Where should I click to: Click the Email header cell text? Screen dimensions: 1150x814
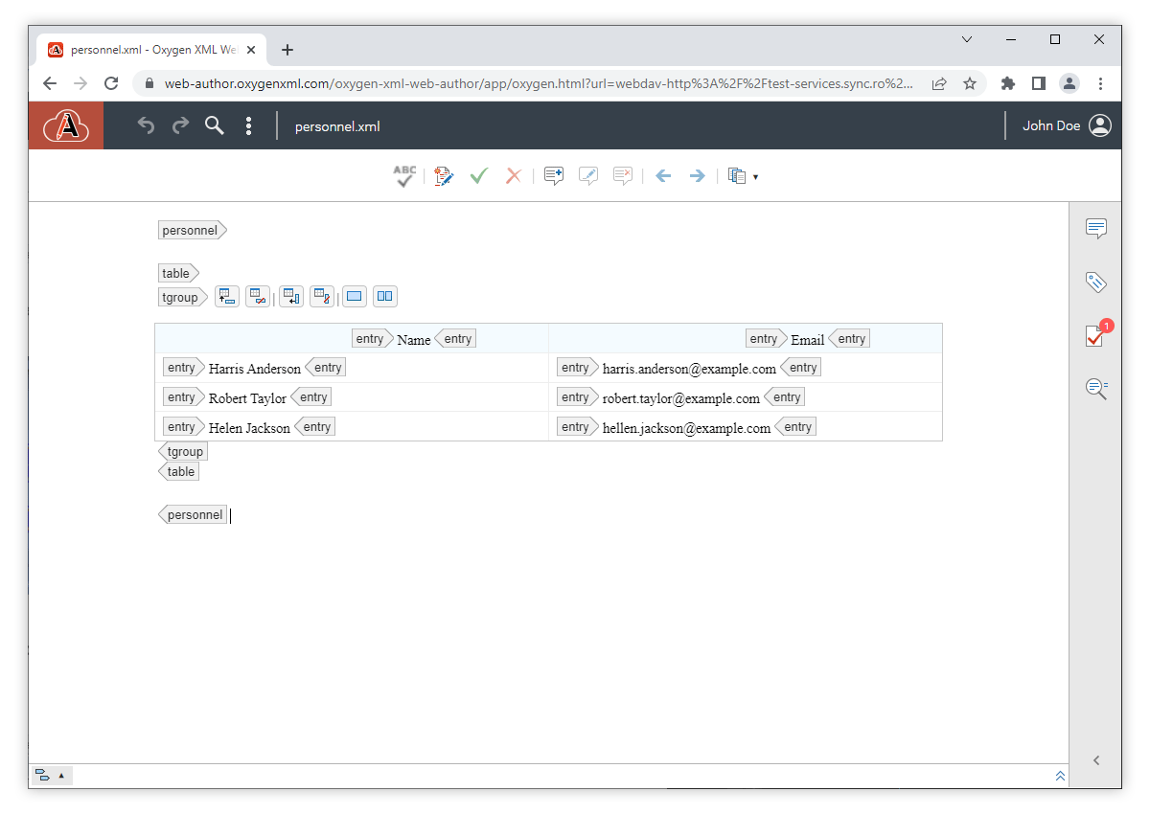(808, 340)
